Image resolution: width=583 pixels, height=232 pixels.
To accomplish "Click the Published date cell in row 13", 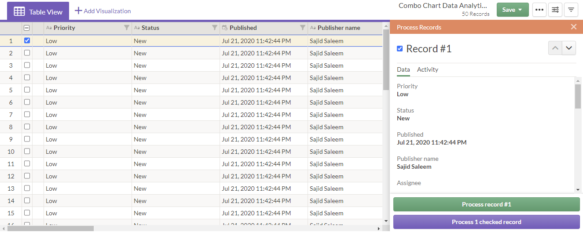I will click(x=264, y=188).
